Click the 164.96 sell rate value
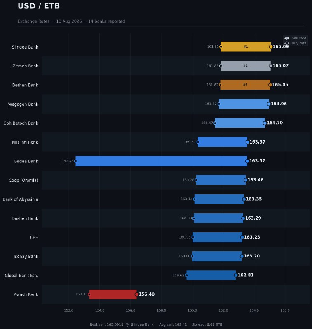Viewport: 312px width, 329px height. coord(279,104)
